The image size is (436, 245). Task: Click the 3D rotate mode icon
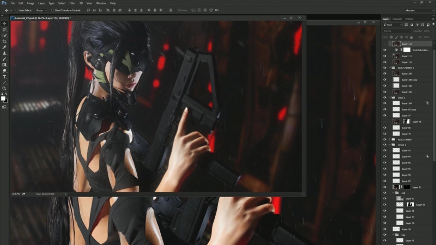[x=193, y=10]
